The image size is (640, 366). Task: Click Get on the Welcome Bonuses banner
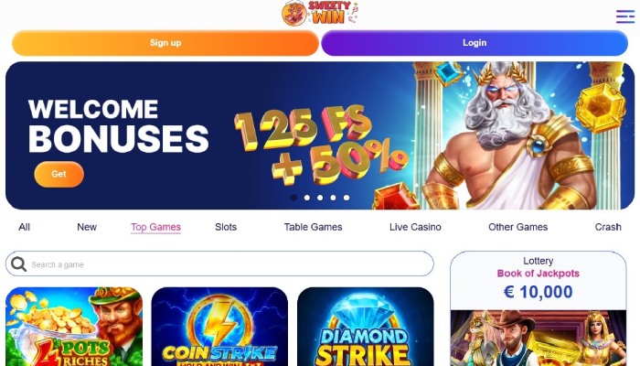(59, 174)
